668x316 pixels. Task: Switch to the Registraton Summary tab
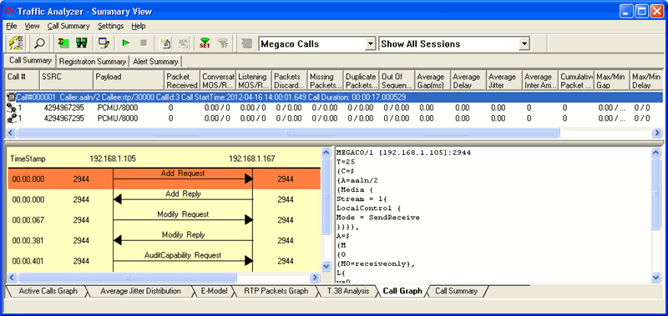pos(93,62)
